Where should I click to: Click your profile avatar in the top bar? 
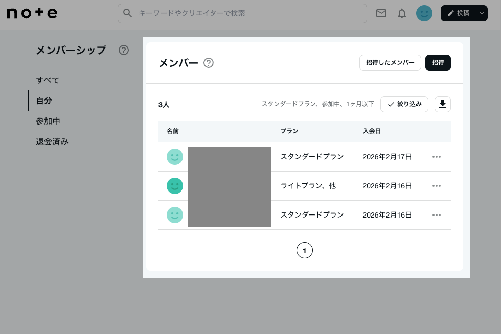tap(424, 13)
